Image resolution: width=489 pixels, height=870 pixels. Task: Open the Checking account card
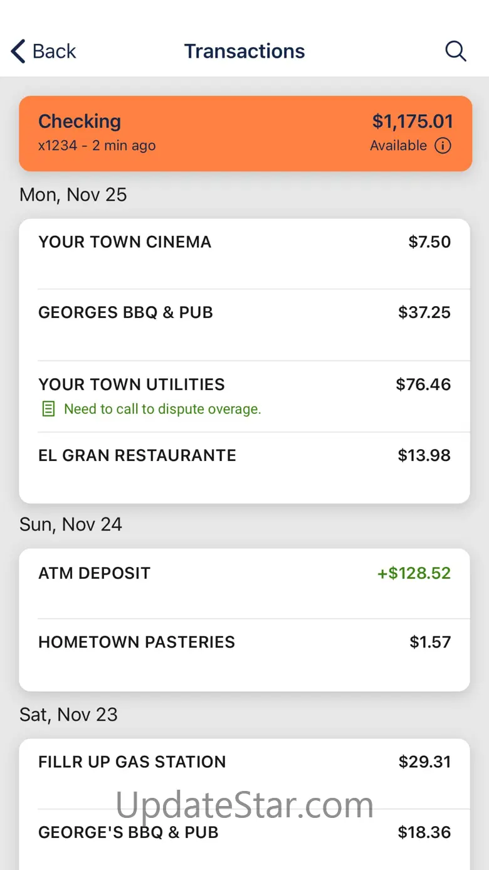coord(245,133)
